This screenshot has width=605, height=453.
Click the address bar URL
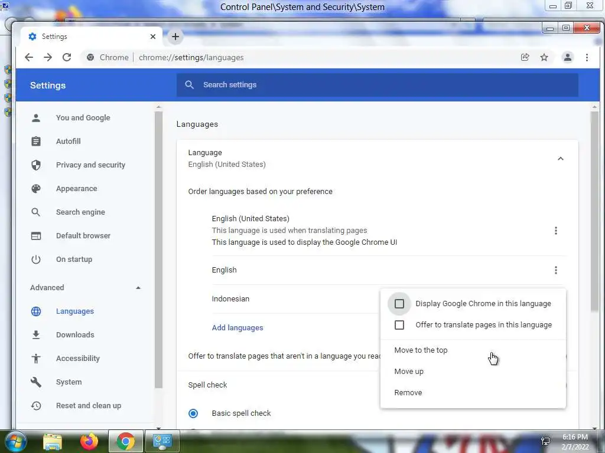coord(191,57)
